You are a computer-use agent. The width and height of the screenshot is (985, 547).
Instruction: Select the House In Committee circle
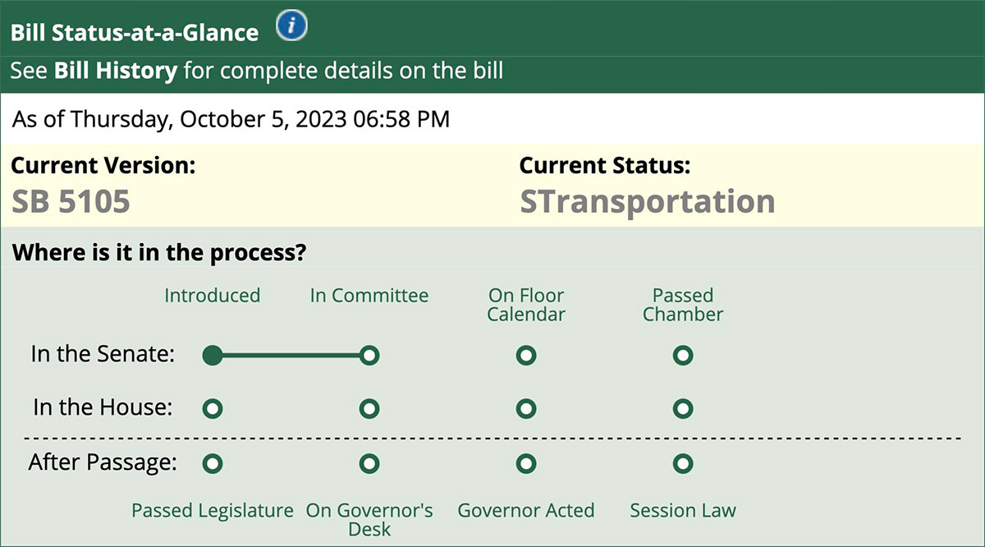pos(369,408)
